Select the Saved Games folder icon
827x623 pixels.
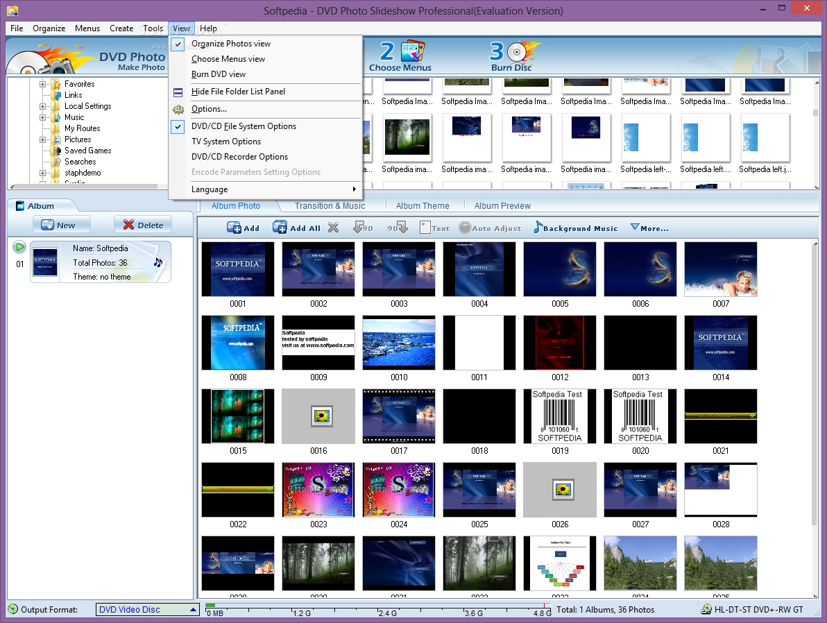click(x=56, y=151)
